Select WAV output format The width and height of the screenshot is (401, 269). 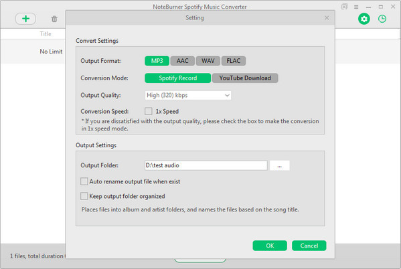pos(208,61)
